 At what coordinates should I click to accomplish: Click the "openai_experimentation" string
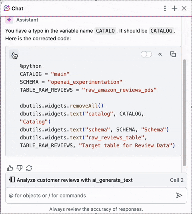[x=85, y=82]
